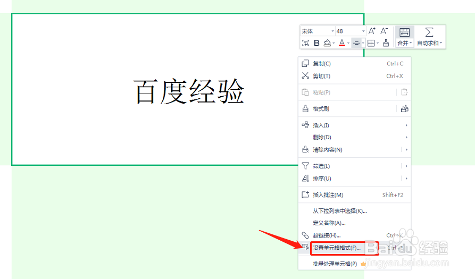Choose 剪切(T) from context menu
Image resolution: width=475 pixels, height=279 pixels.
point(354,76)
